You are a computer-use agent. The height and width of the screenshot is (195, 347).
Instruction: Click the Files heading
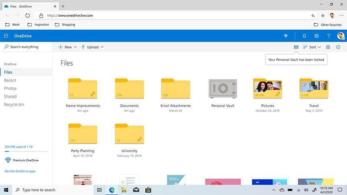coord(67,63)
